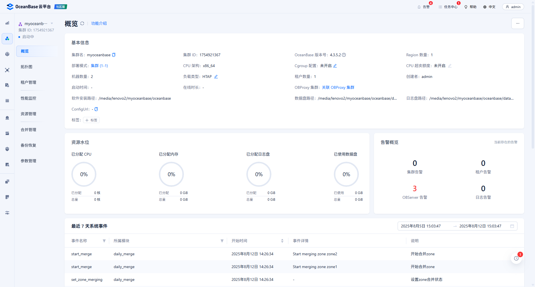Open the sliders settings sidebar icon

7,213
